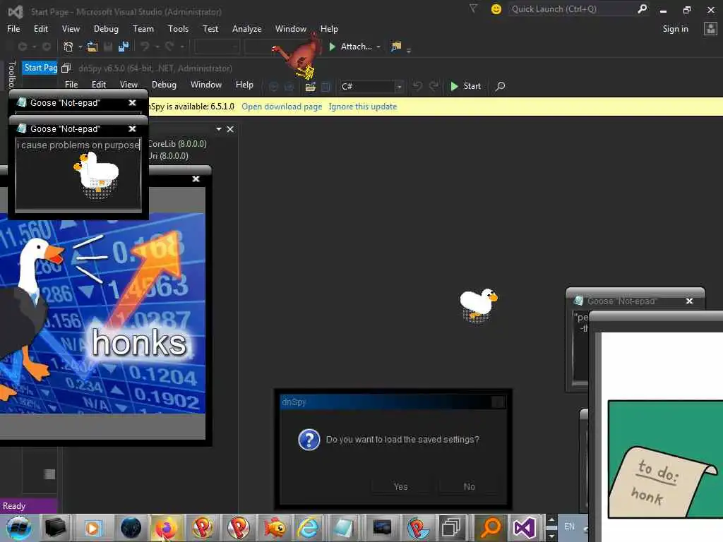Viewport: 723px width, 542px height.
Task: Close the dnSpy assembly explorer panel
Action: tap(230, 129)
